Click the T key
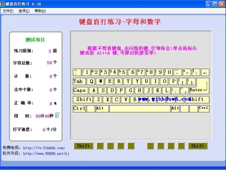The height and width of the screenshot is (170, 226). coord(128,81)
